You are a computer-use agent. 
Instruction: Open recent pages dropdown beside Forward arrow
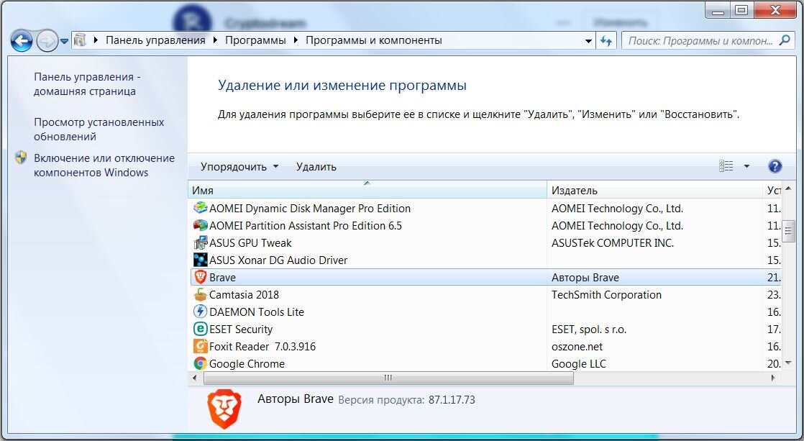click(64, 41)
